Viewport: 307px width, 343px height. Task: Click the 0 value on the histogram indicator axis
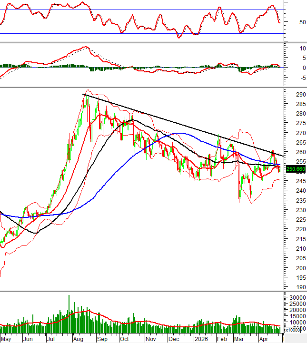coord(304,68)
